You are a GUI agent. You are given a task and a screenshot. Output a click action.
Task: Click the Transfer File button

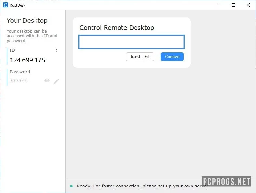click(140, 57)
